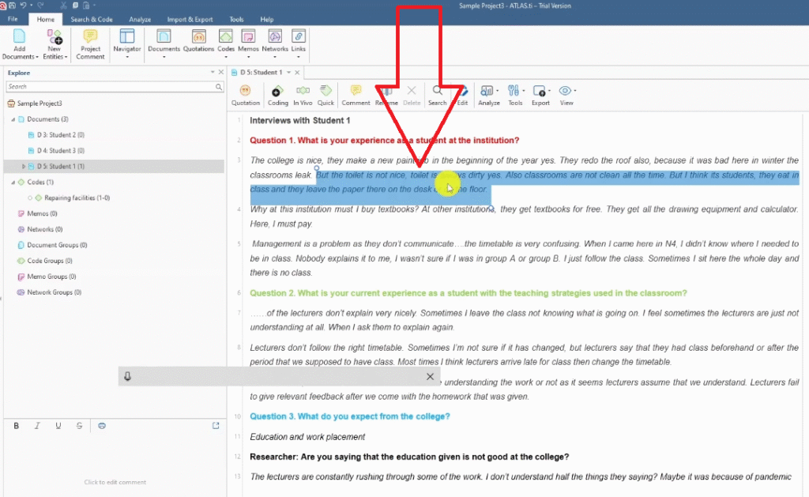Apply Coding to the selected text
The height and width of the screenshot is (497, 809).
(x=277, y=95)
